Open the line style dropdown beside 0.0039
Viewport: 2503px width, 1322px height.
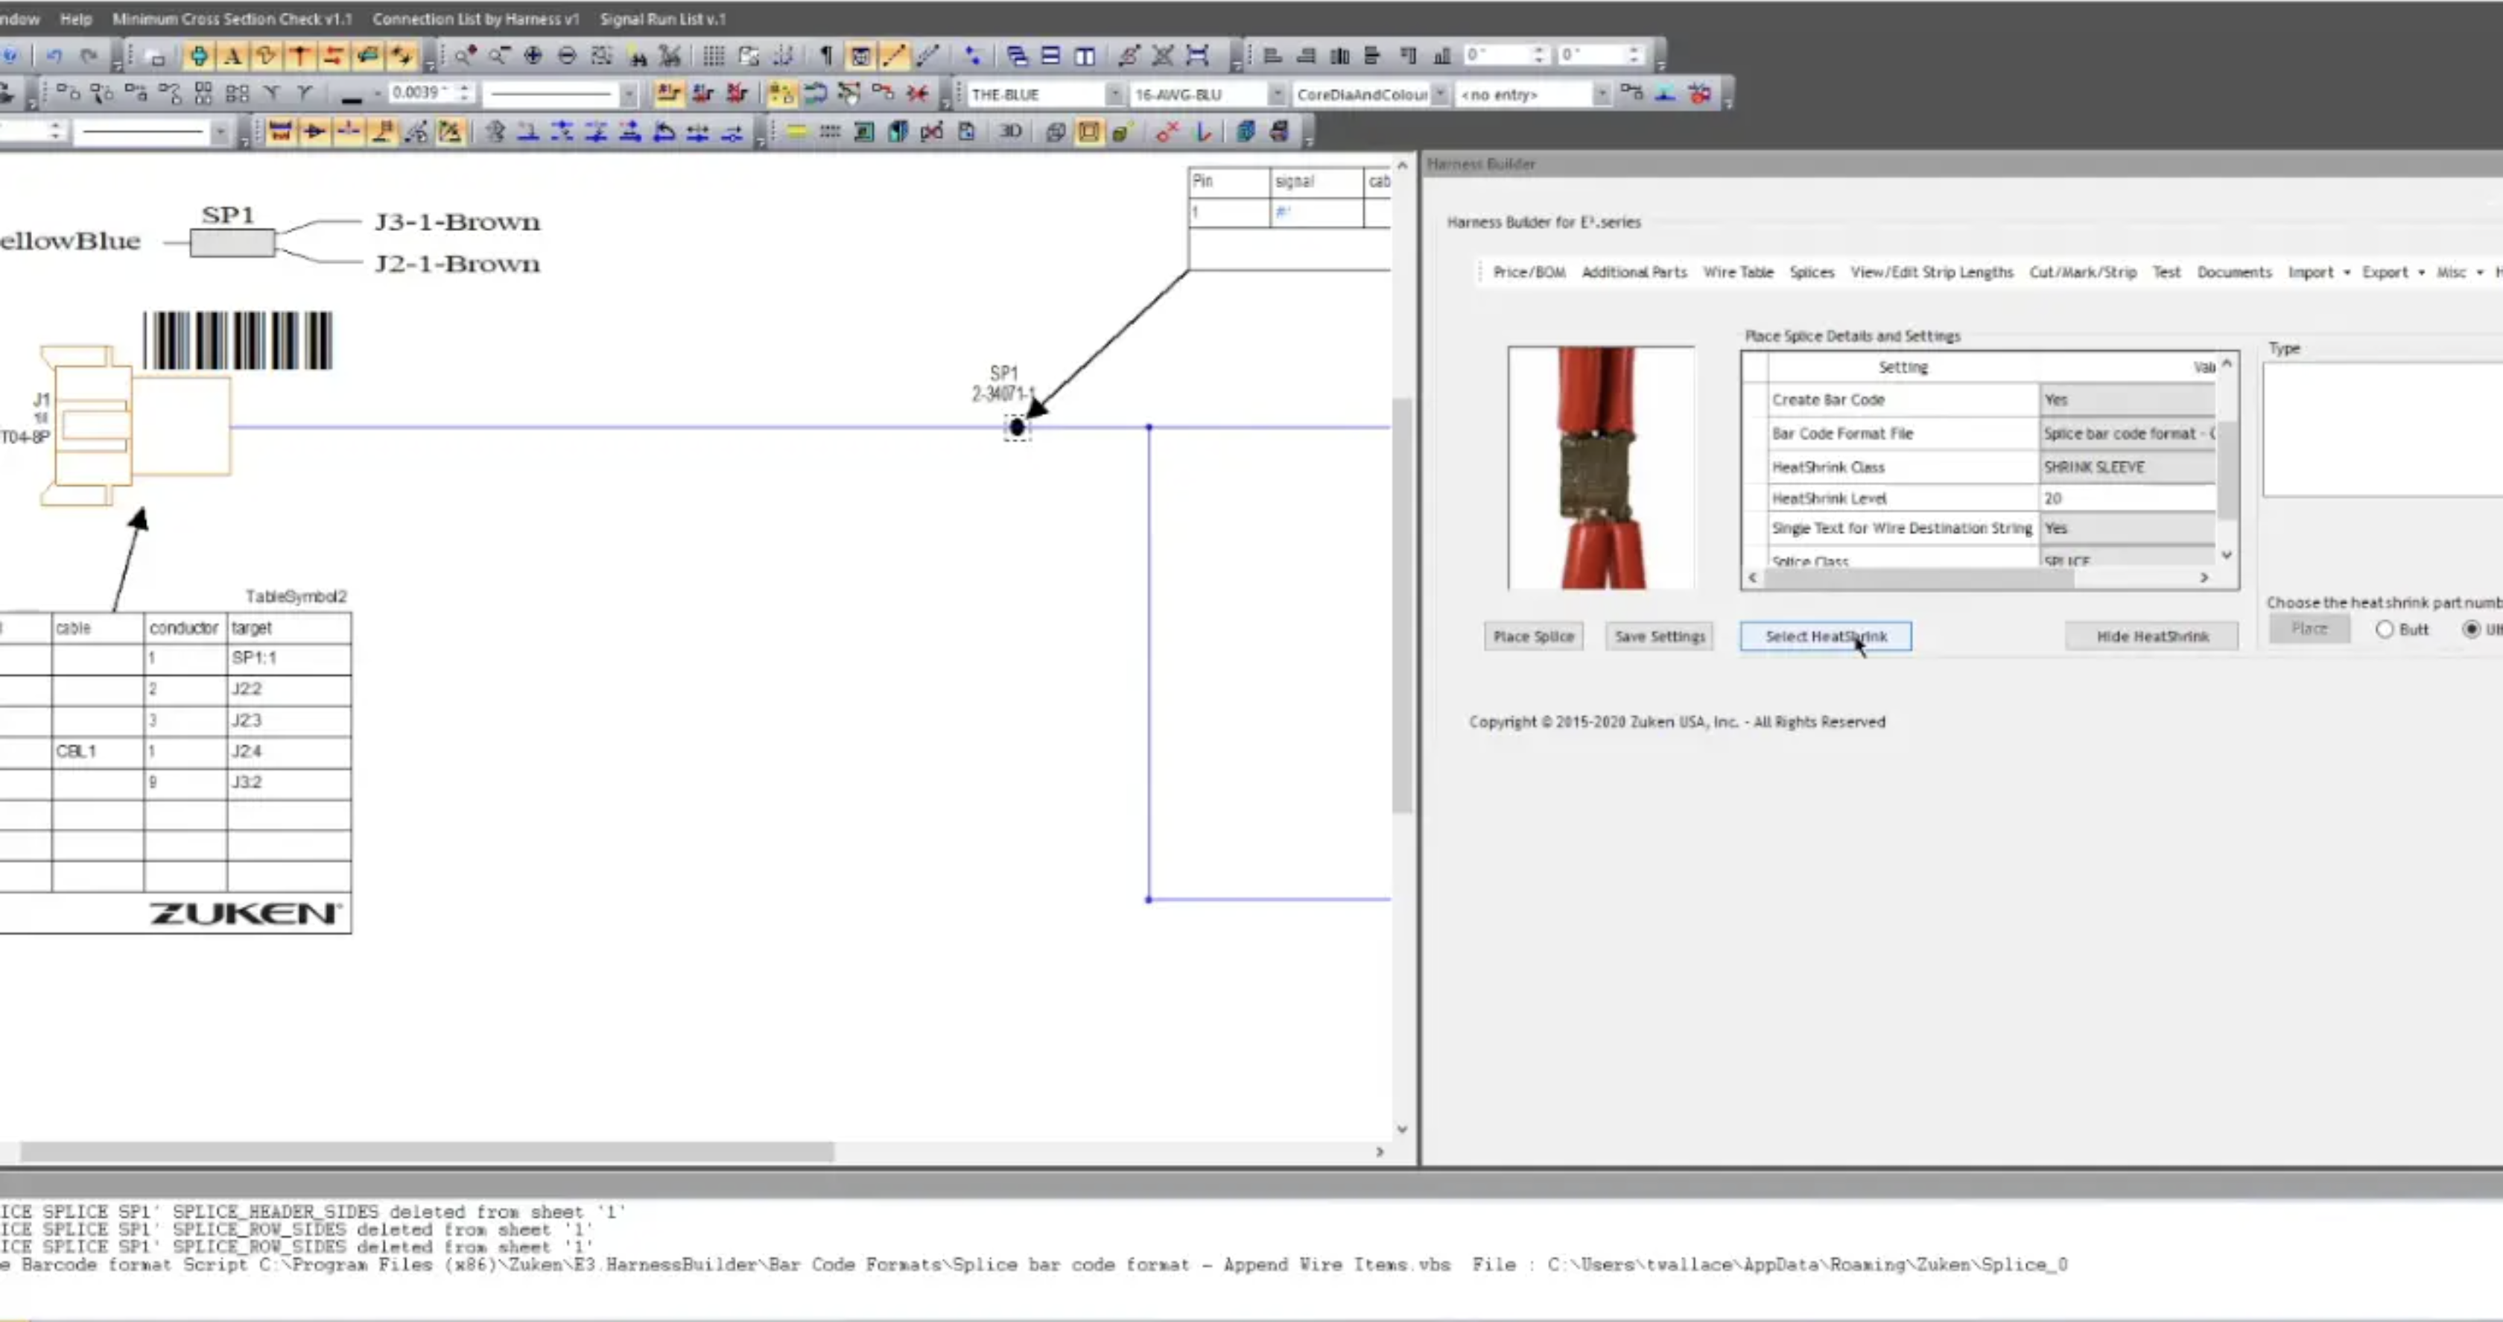629,95
